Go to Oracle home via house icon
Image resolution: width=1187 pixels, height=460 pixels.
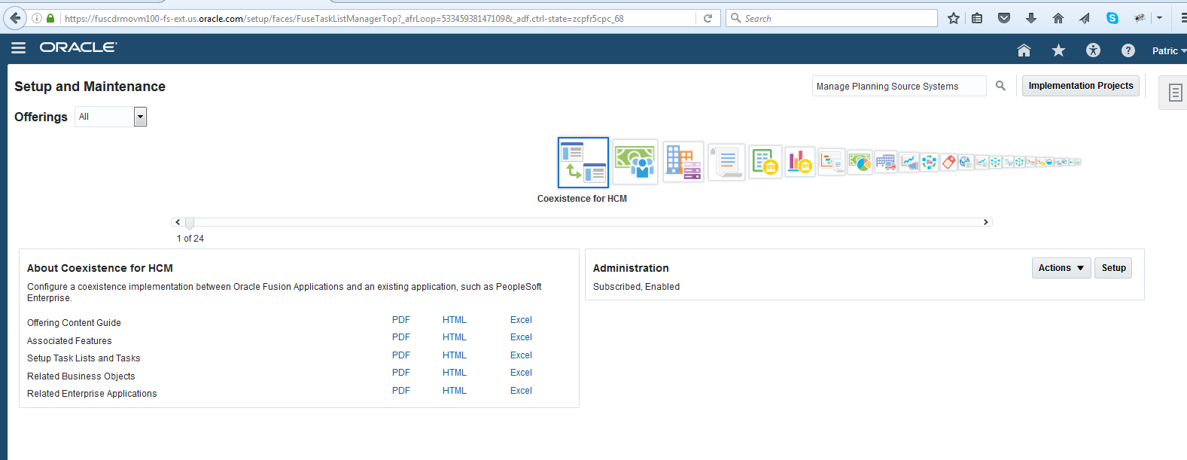pos(1024,50)
